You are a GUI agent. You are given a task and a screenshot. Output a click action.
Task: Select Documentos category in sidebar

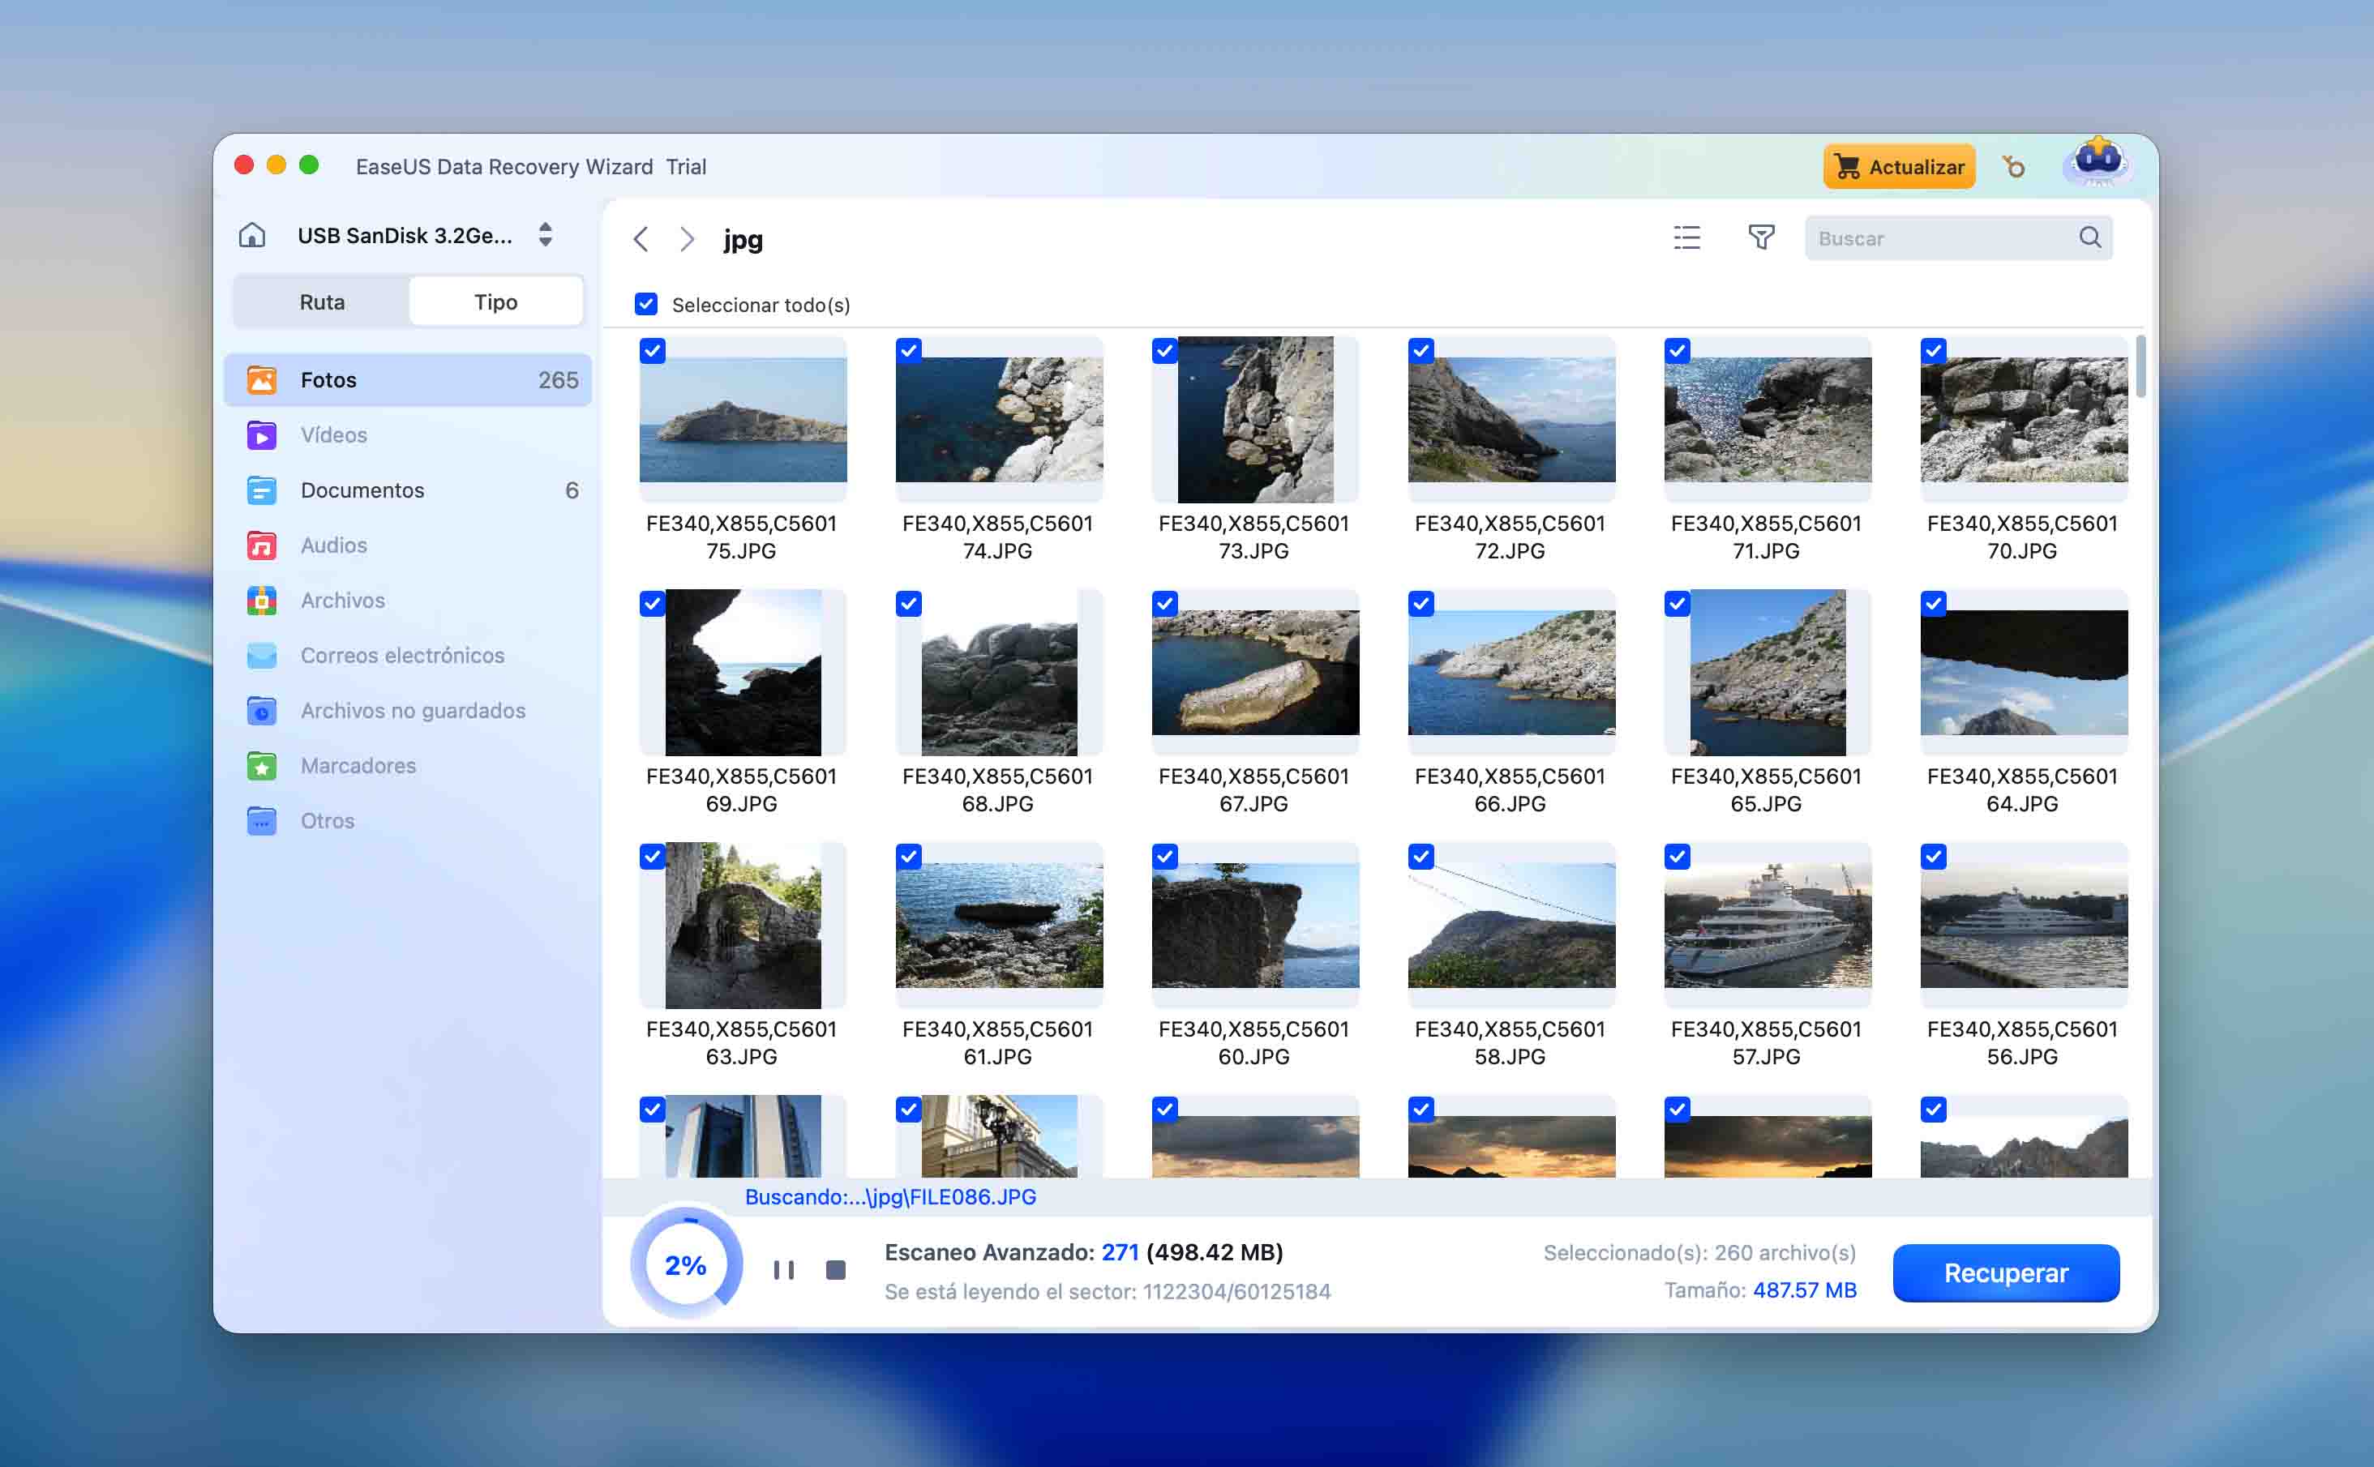pos(362,490)
